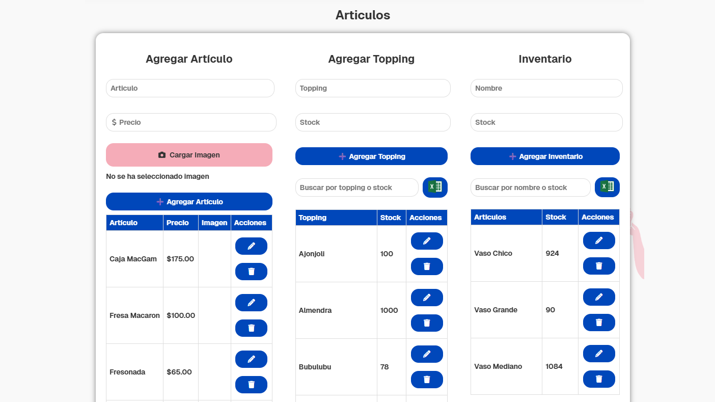Focus the Precio price input field
Viewport: 715px width, 402px height.
[191, 122]
